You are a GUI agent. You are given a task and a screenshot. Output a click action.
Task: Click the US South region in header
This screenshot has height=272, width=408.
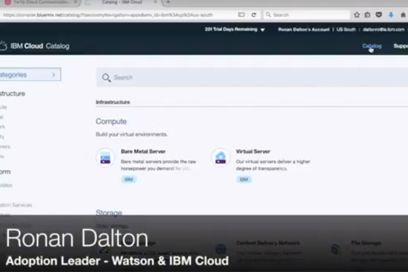coord(346,29)
